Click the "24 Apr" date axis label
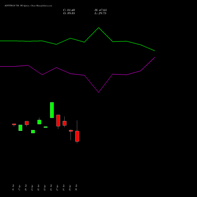 point(51,188)
